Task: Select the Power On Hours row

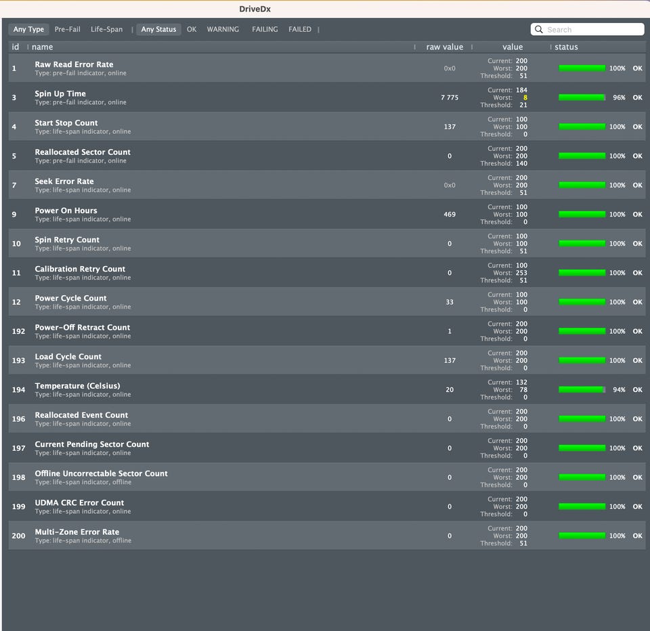Action: (326, 215)
